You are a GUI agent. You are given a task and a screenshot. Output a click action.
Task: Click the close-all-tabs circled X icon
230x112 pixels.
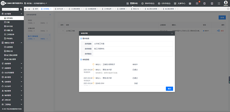click(228, 9)
